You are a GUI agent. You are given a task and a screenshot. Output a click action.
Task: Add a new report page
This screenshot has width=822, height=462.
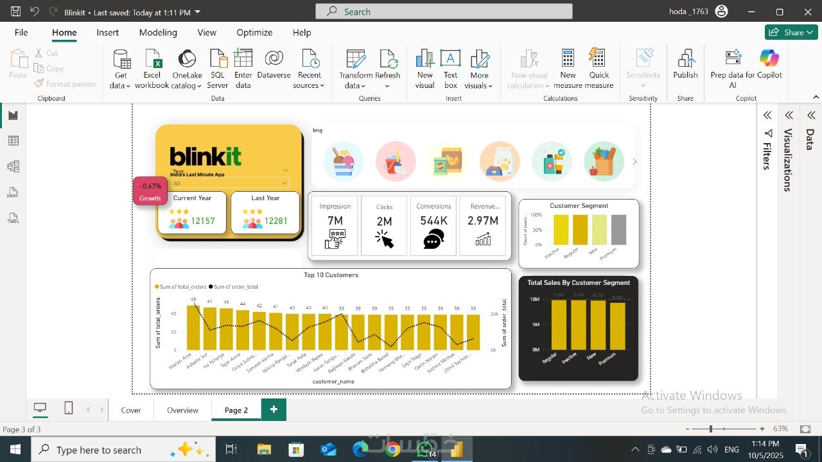tap(274, 409)
